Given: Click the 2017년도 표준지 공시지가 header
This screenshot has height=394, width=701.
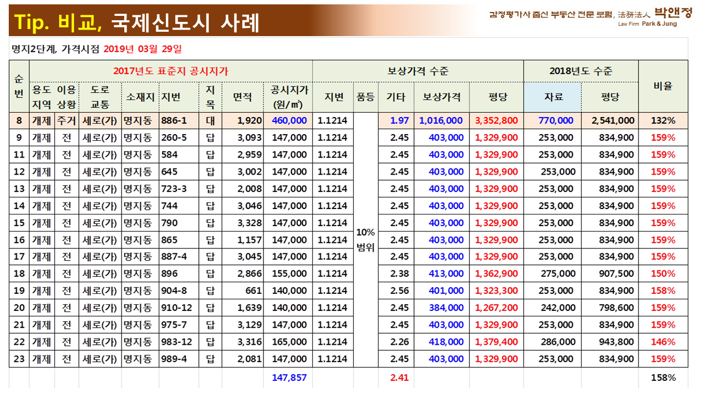Looking at the screenshot, I should pyautogui.click(x=170, y=71).
